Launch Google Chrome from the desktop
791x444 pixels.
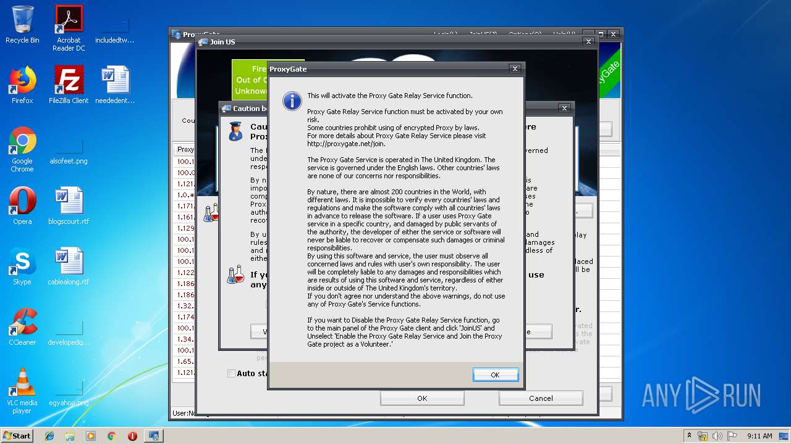pyautogui.click(x=22, y=150)
